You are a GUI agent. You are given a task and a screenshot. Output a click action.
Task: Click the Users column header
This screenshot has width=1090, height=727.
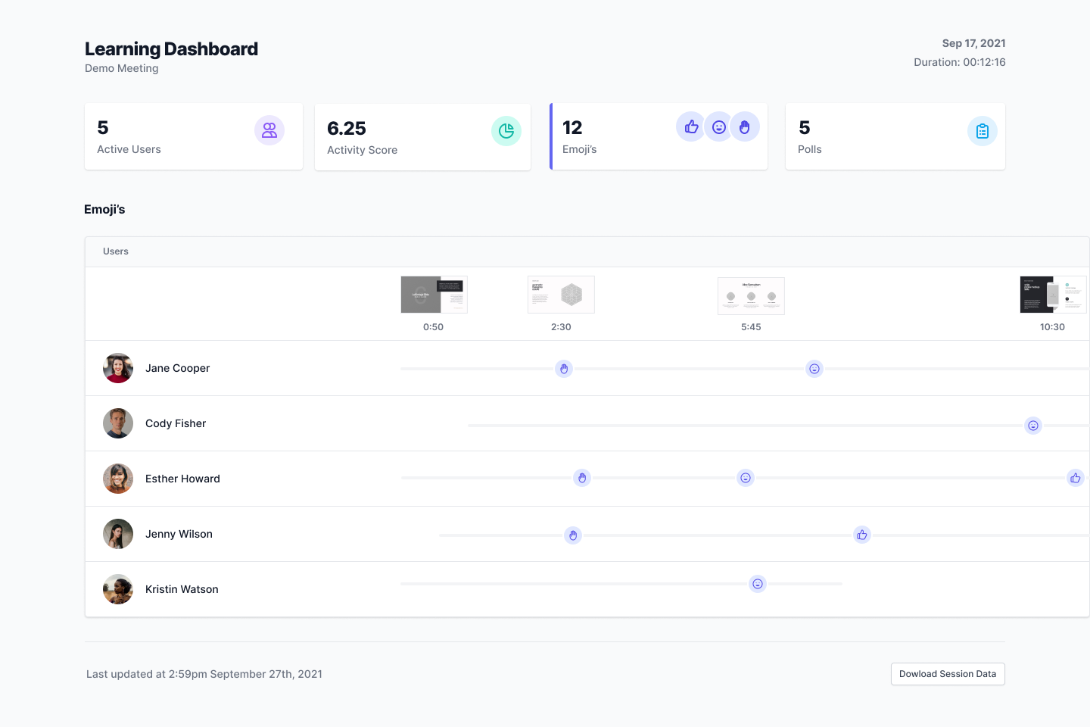[116, 251]
